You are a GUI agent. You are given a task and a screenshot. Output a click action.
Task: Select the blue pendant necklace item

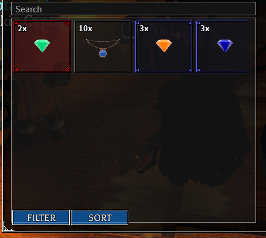coord(103,48)
